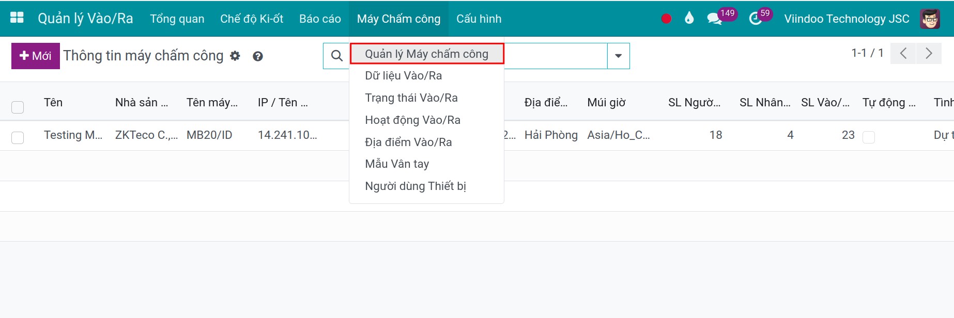Click the Quản lý Vào/Ra app title
The width and height of the screenshot is (954, 318).
pyautogui.click(x=85, y=19)
